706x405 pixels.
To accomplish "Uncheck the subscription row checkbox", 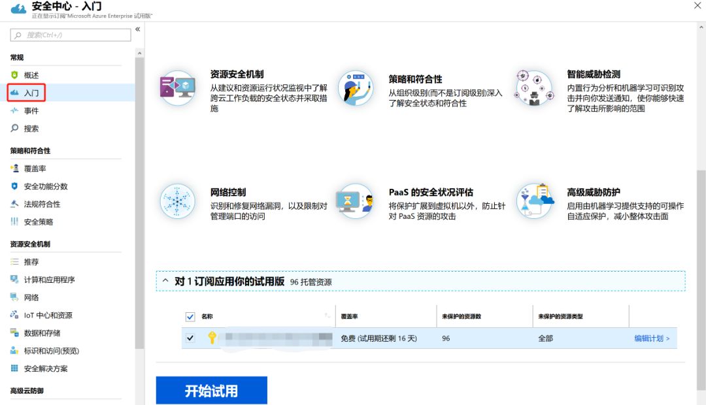I will (190, 338).
